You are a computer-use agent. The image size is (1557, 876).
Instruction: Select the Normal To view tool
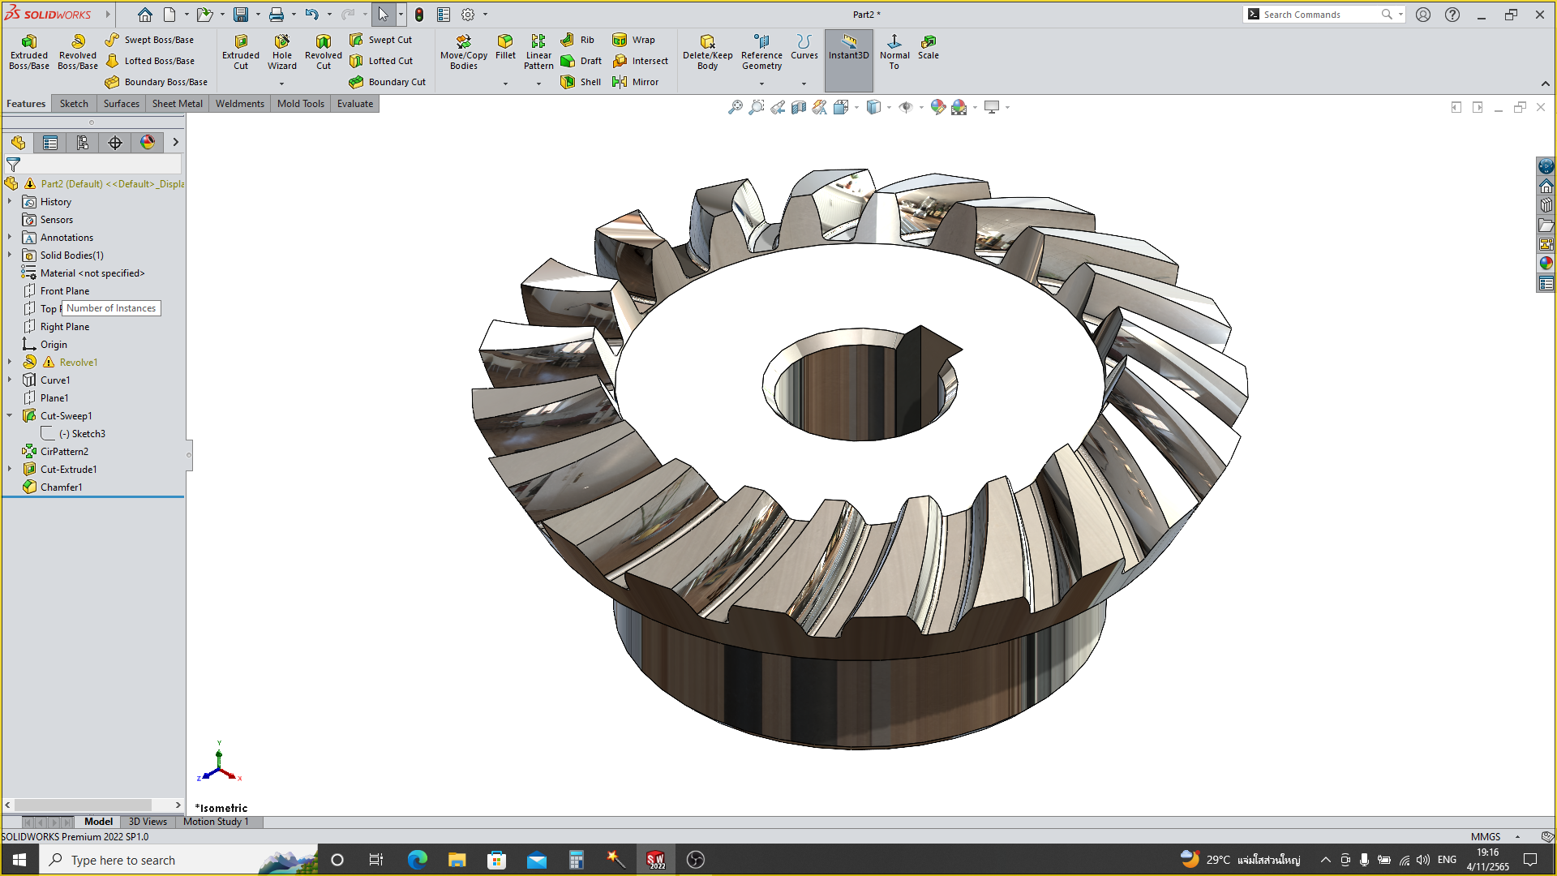click(x=894, y=52)
